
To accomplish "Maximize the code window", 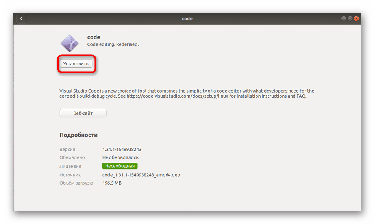I will [x=350, y=19].
